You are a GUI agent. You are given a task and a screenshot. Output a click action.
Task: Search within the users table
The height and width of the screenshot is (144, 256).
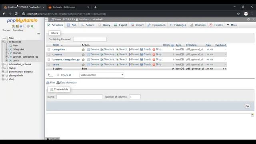click(x=122, y=64)
